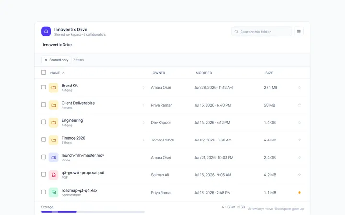Open the Engineering folder name
Viewport: 345px width, 215px height.
pyautogui.click(x=72, y=120)
